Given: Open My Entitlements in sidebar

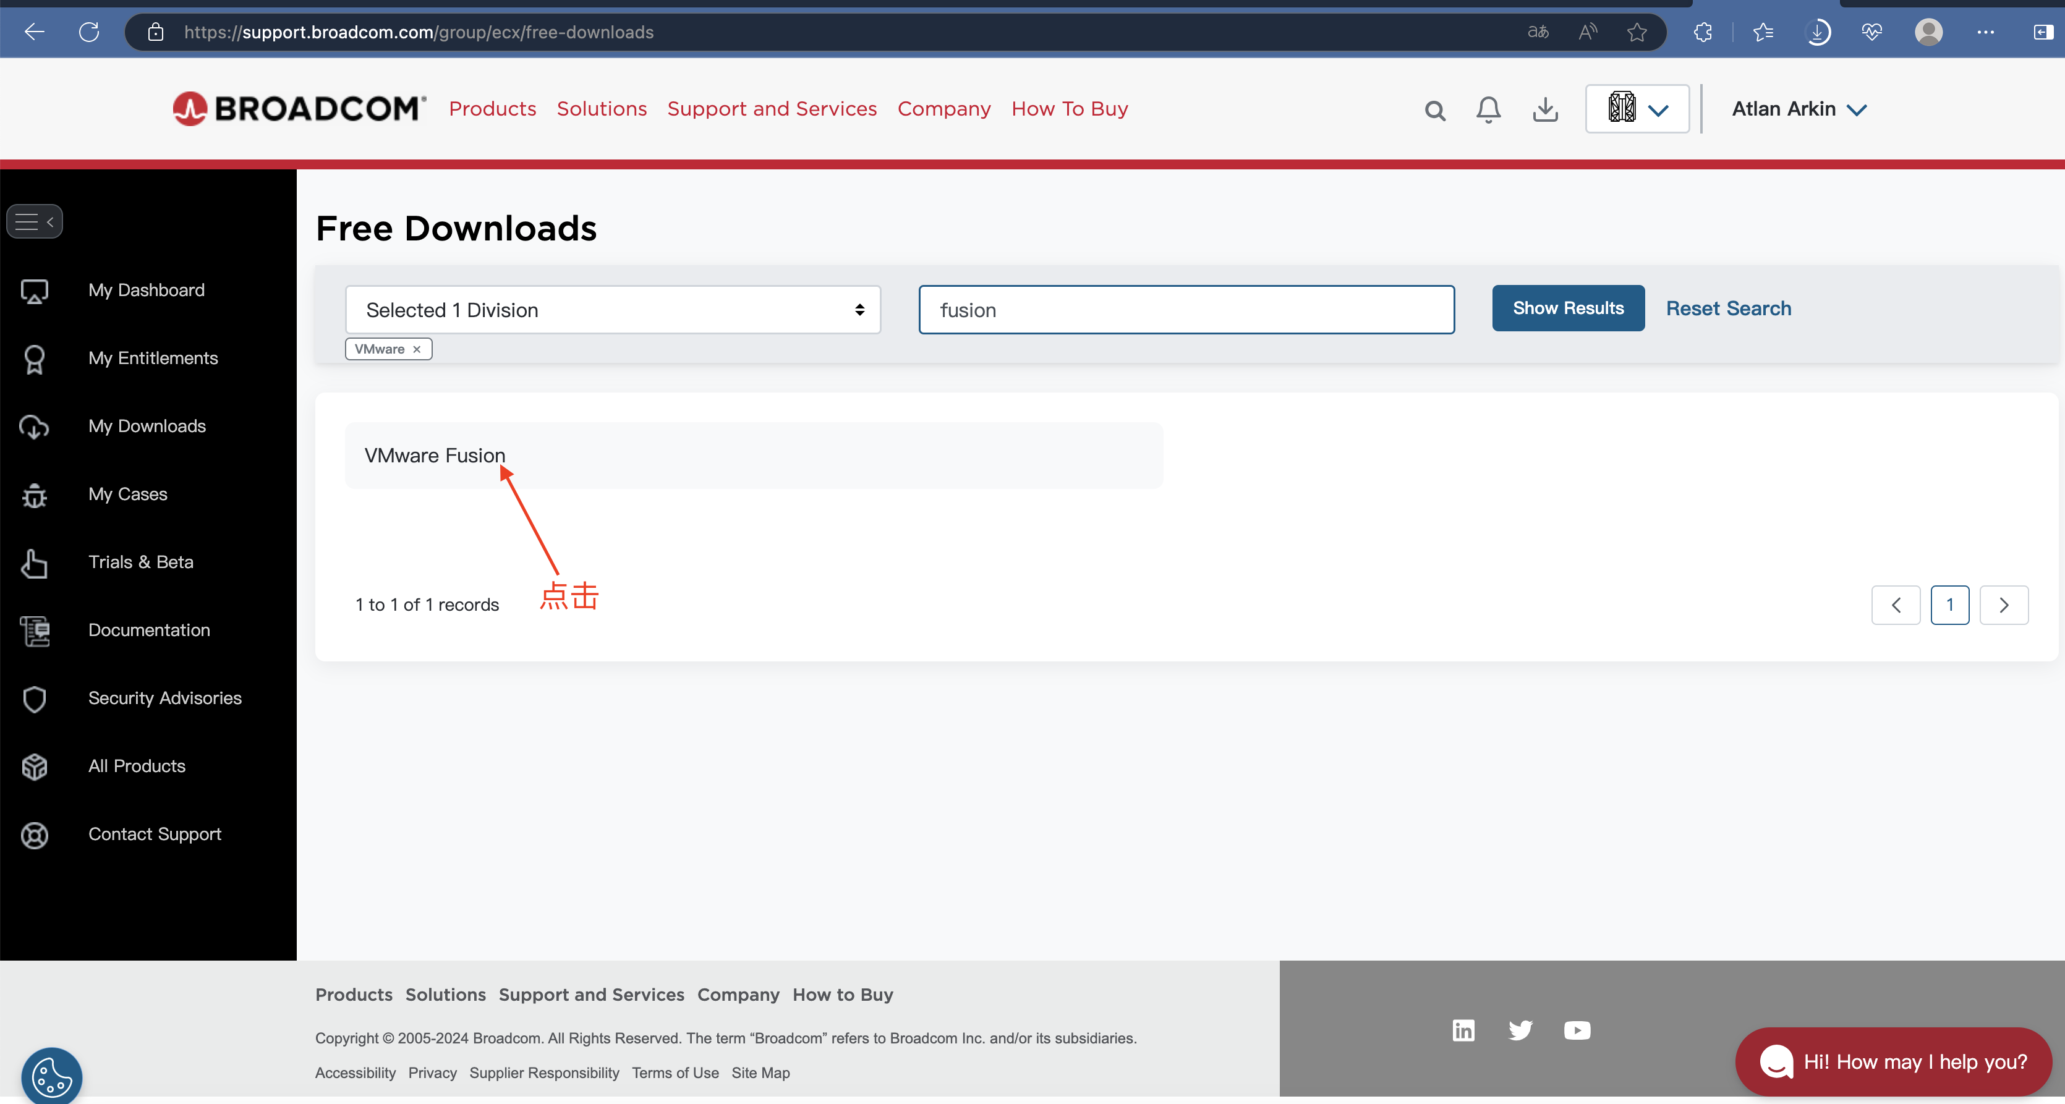Looking at the screenshot, I should click(153, 357).
